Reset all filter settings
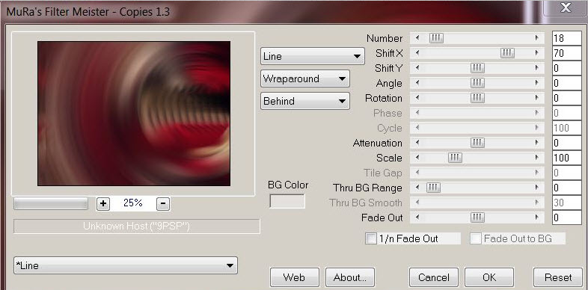588x290 pixels. click(558, 277)
